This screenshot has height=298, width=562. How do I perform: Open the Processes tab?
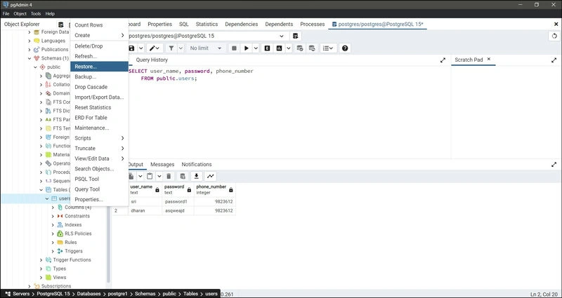pyautogui.click(x=313, y=25)
